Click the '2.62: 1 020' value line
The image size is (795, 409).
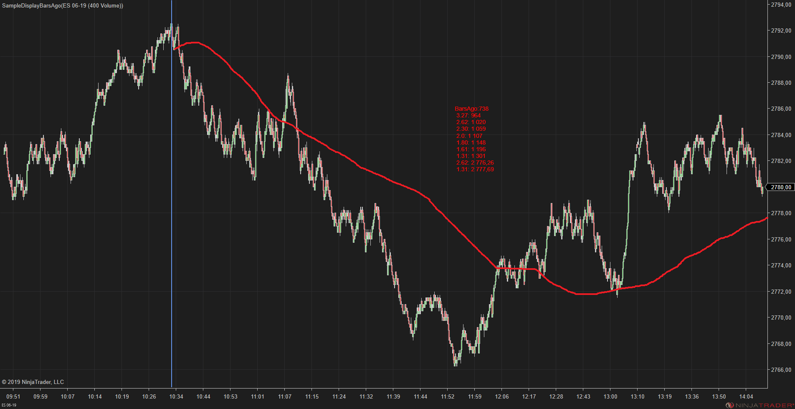tap(471, 122)
